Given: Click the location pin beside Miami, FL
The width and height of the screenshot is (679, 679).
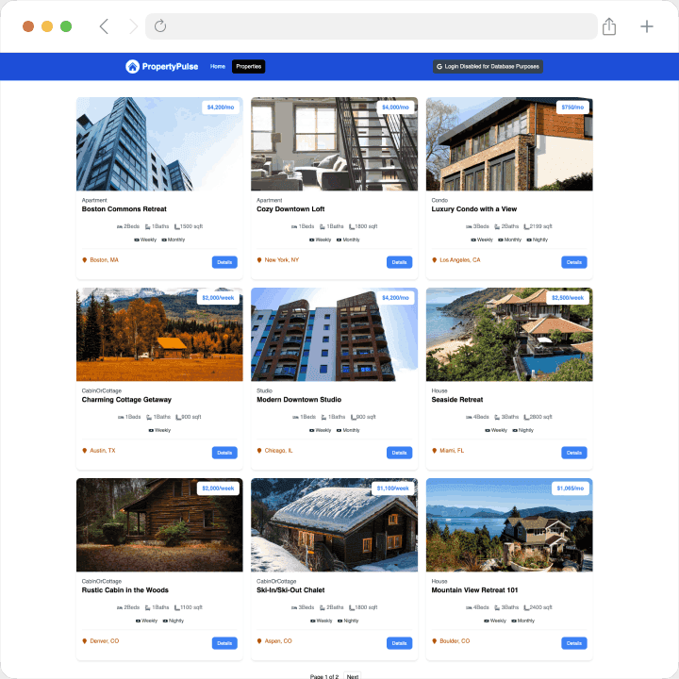Looking at the screenshot, I should click(435, 451).
